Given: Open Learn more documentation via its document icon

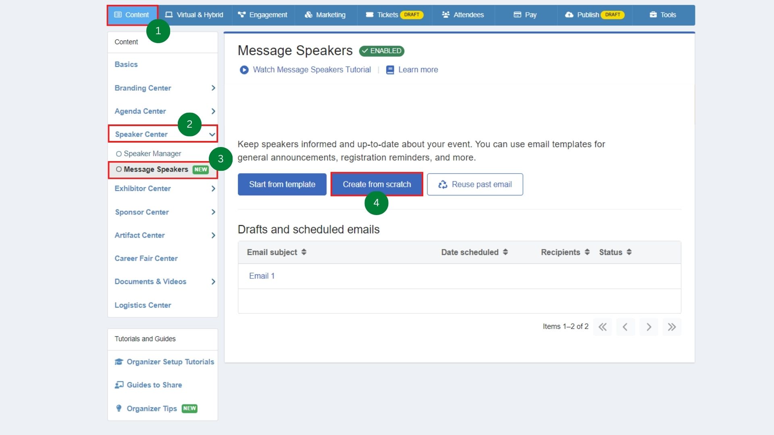Looking at the screenshot, I should click(390, 70).
